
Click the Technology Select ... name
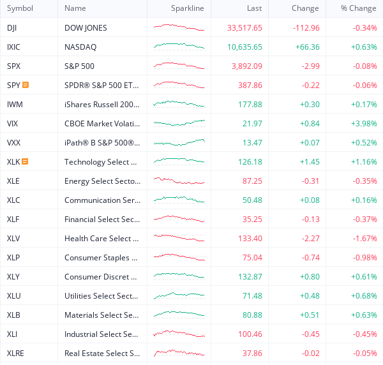point(101,162)
